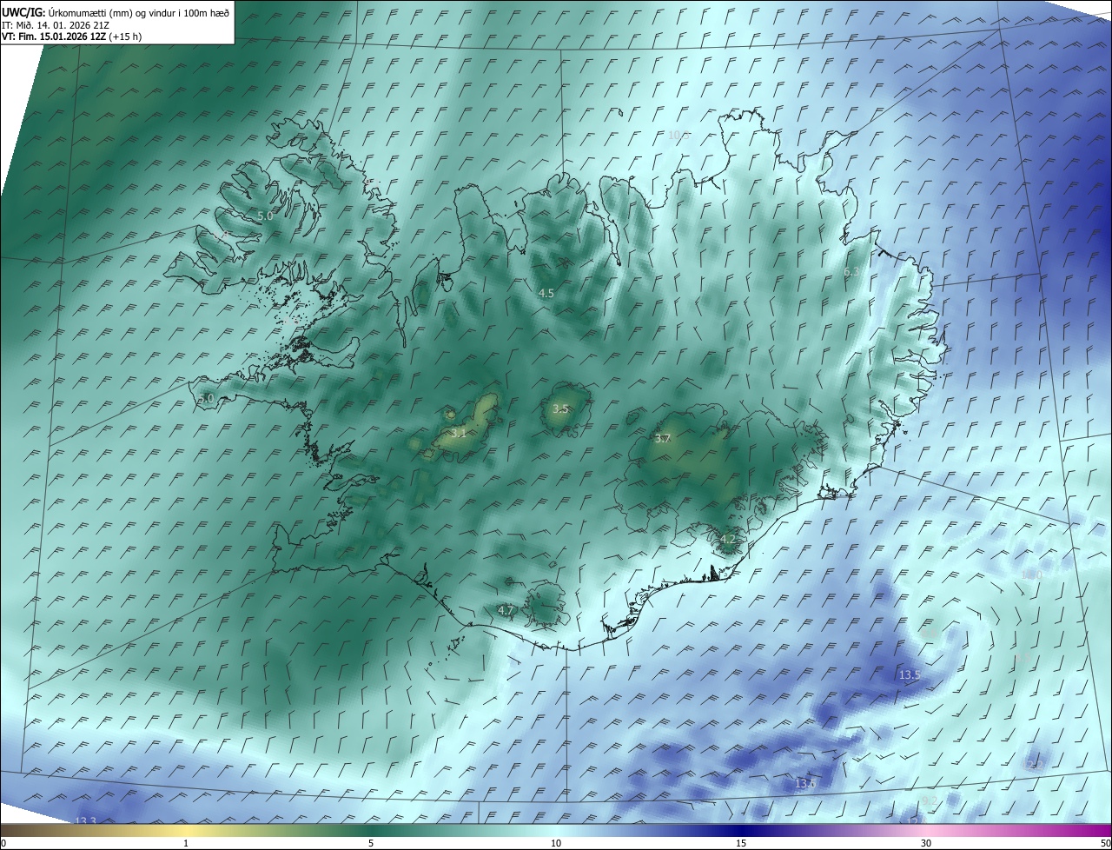
Task: Click the "15" tick label on the color scale
Action: (741, 843)
